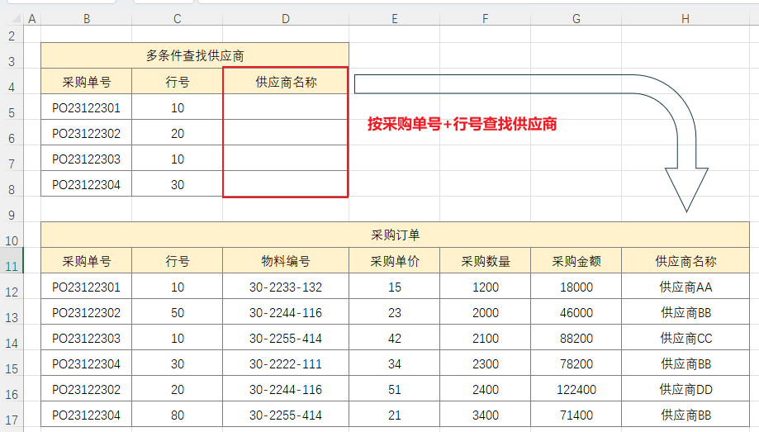The height and width of the screenshot is (432, 759).
Task: Select column B header
Action: [x=87, y=19]
